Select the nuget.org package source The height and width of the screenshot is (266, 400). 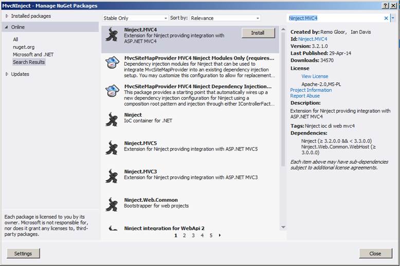(x=24, y=47)
